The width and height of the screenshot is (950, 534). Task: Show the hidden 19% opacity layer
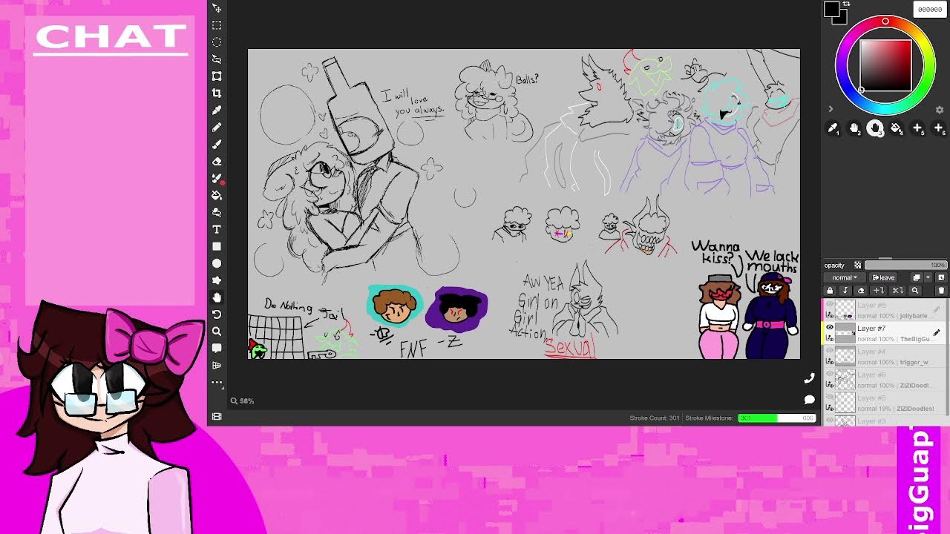(830, 398)
